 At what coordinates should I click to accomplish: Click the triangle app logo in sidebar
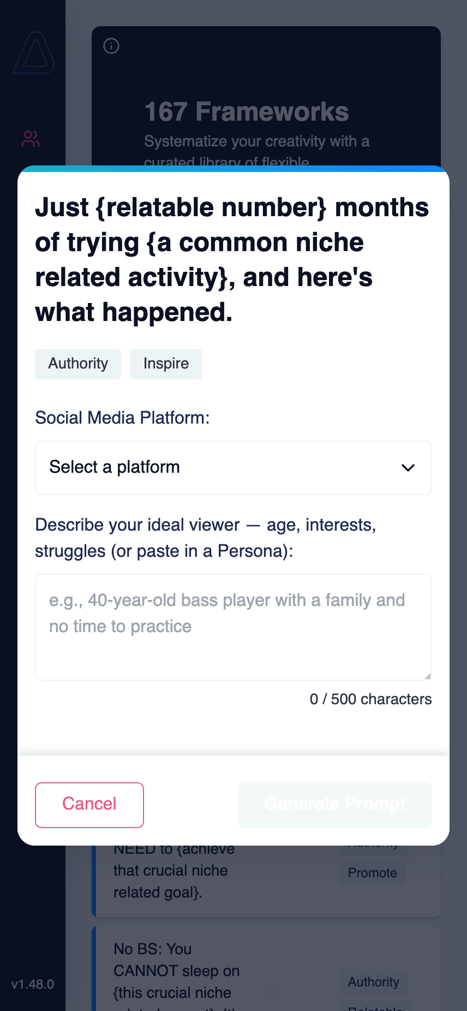(34, 53)
